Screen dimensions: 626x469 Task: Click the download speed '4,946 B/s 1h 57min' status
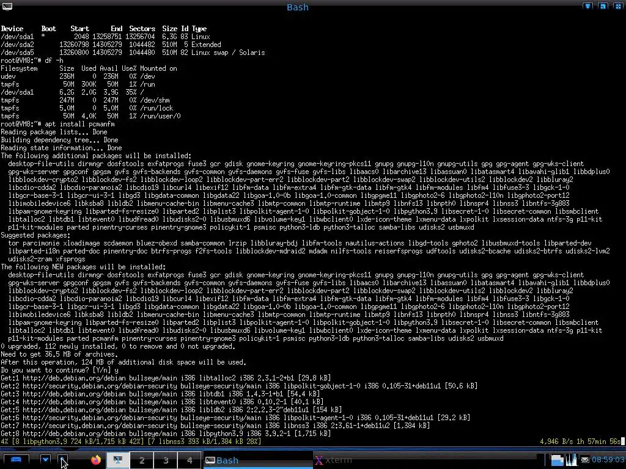580,442
